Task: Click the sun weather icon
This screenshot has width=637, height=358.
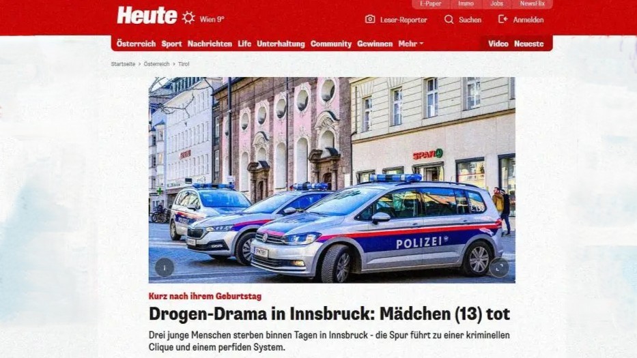Action: click(x=188, y=18)
